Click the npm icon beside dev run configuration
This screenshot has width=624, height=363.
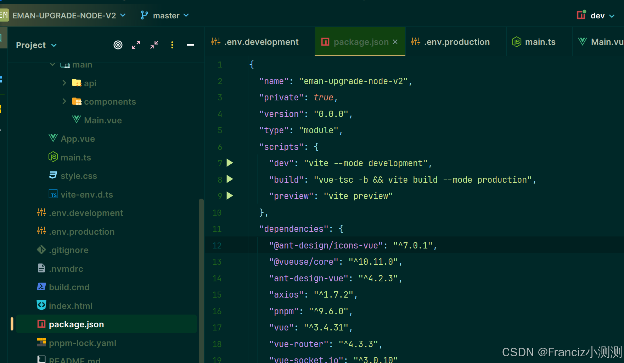[x=581, y=15]
